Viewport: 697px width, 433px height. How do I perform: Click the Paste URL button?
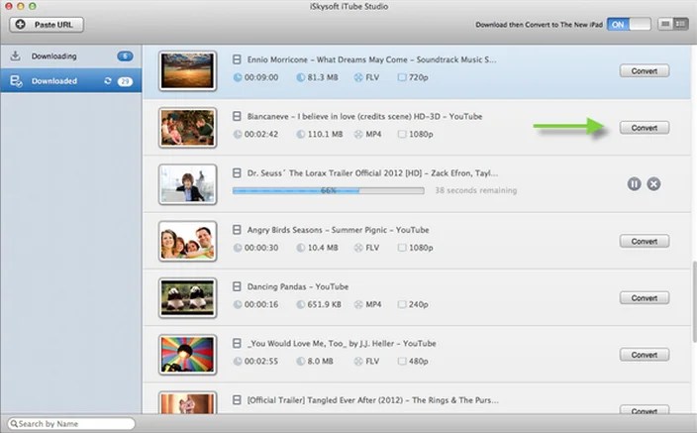pos(47,25)
